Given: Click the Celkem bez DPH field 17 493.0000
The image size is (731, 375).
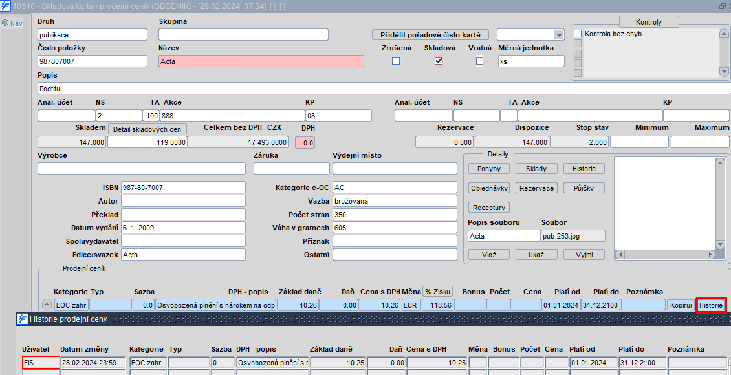Looking at the screenshot, I should click(238, 142).
